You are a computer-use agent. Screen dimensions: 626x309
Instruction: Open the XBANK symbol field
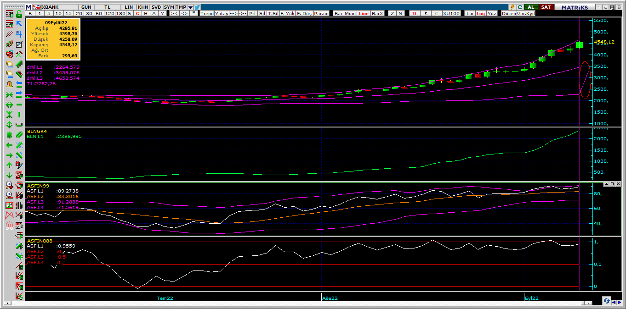point(59,7)
